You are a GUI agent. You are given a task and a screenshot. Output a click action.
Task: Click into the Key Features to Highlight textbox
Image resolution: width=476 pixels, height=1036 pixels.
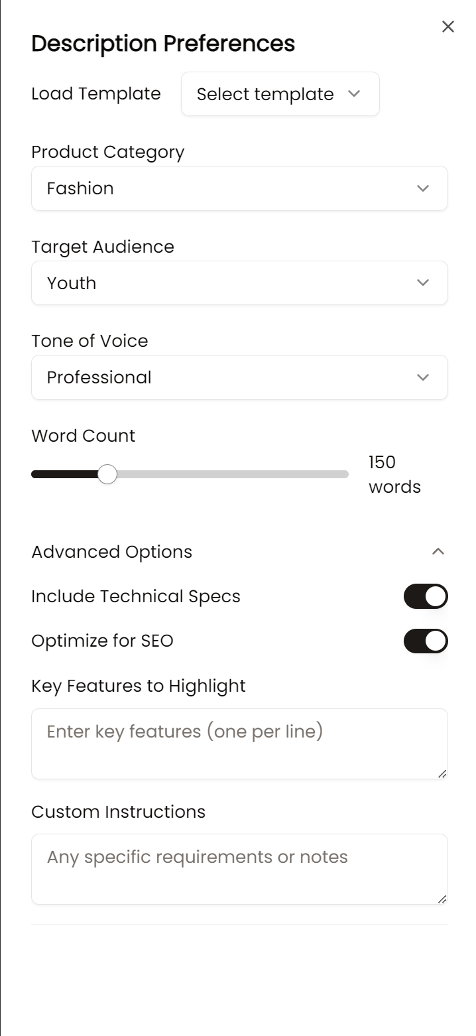click(x=239, y=744)
